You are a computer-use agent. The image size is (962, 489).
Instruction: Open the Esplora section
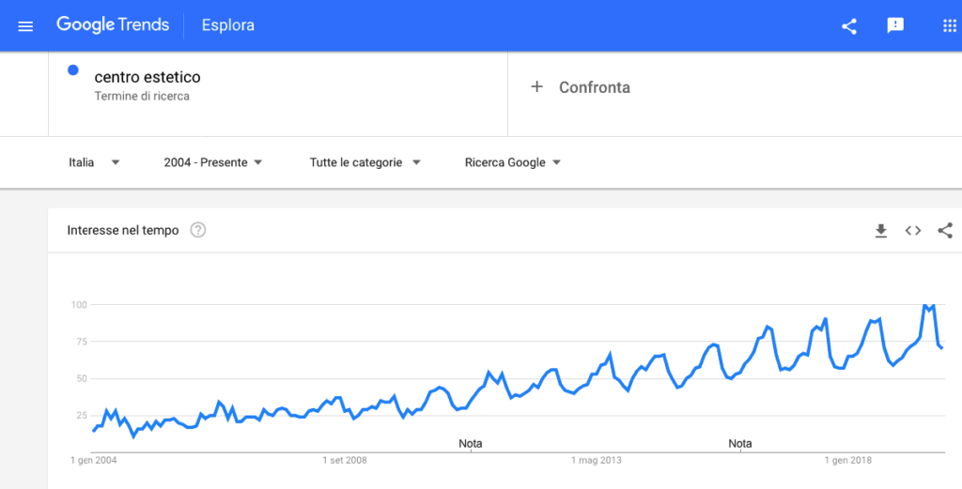click(228, 25)
